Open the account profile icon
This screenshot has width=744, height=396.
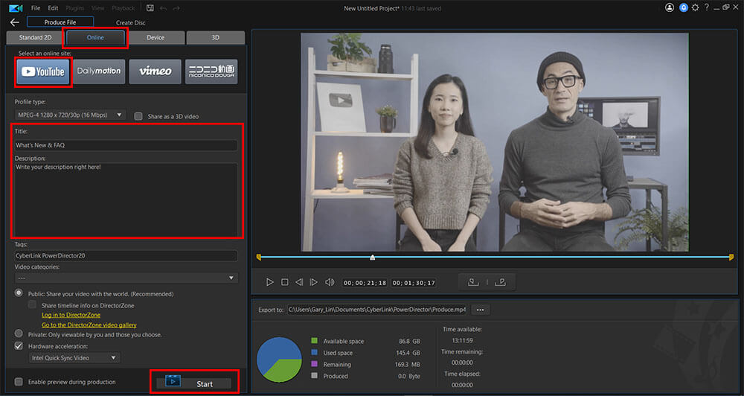pyautogui.click(x=670, y=7)
